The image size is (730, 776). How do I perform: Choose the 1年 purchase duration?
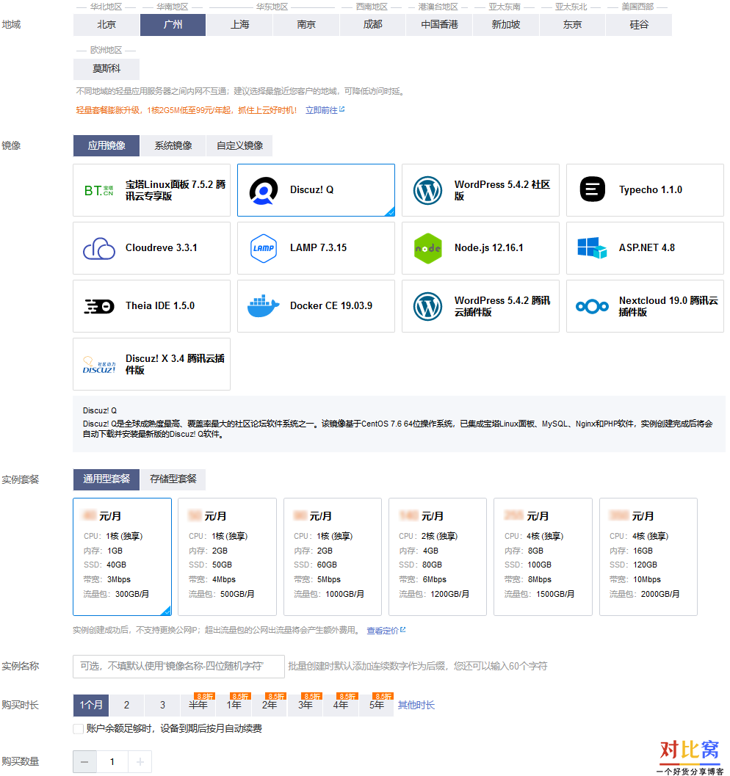tap(234, 705)
